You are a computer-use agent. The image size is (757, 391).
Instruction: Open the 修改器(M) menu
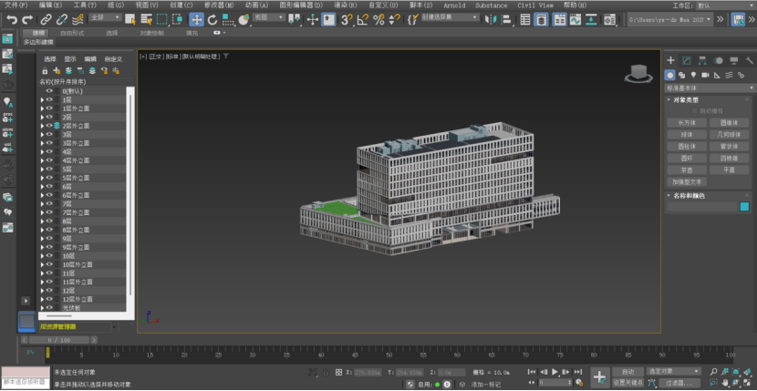219,5
